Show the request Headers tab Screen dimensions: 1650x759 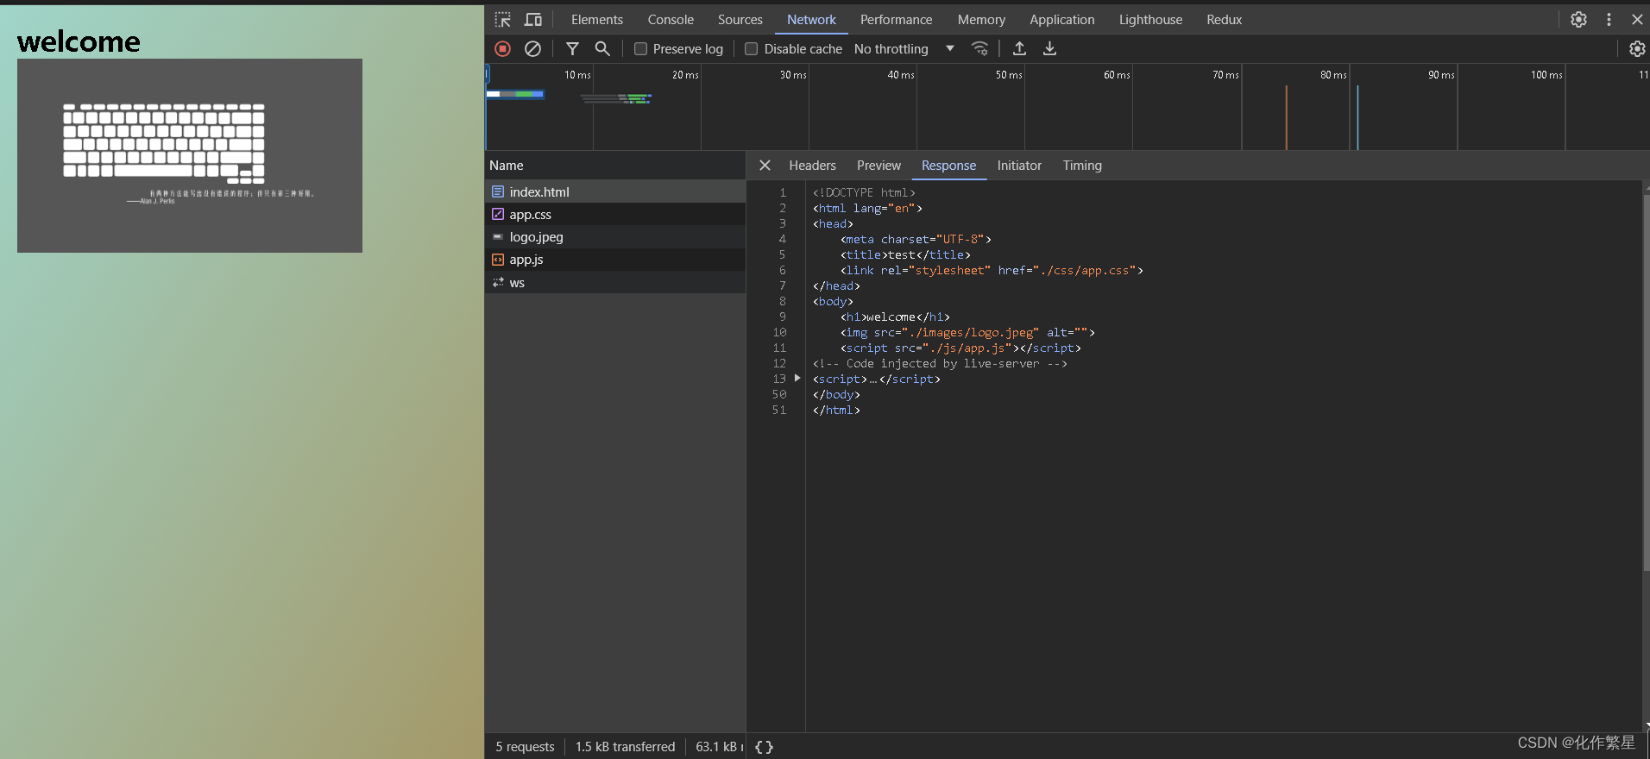click(x=812, y=165)
